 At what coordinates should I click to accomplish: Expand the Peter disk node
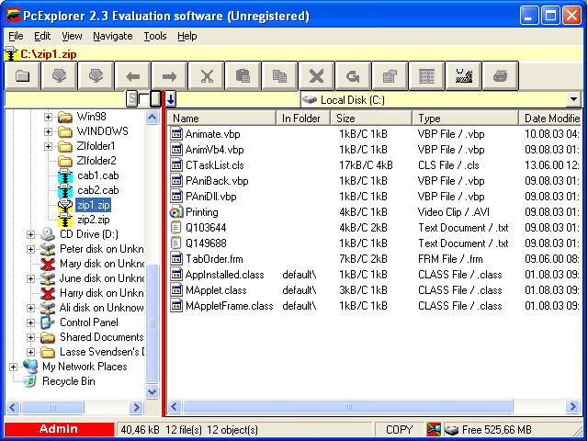point(30,249)
